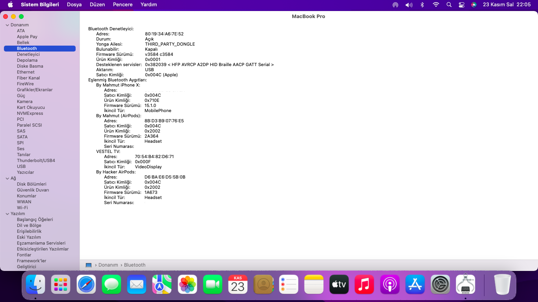Open the Podcasts app in dock

[x=390, y=284]
